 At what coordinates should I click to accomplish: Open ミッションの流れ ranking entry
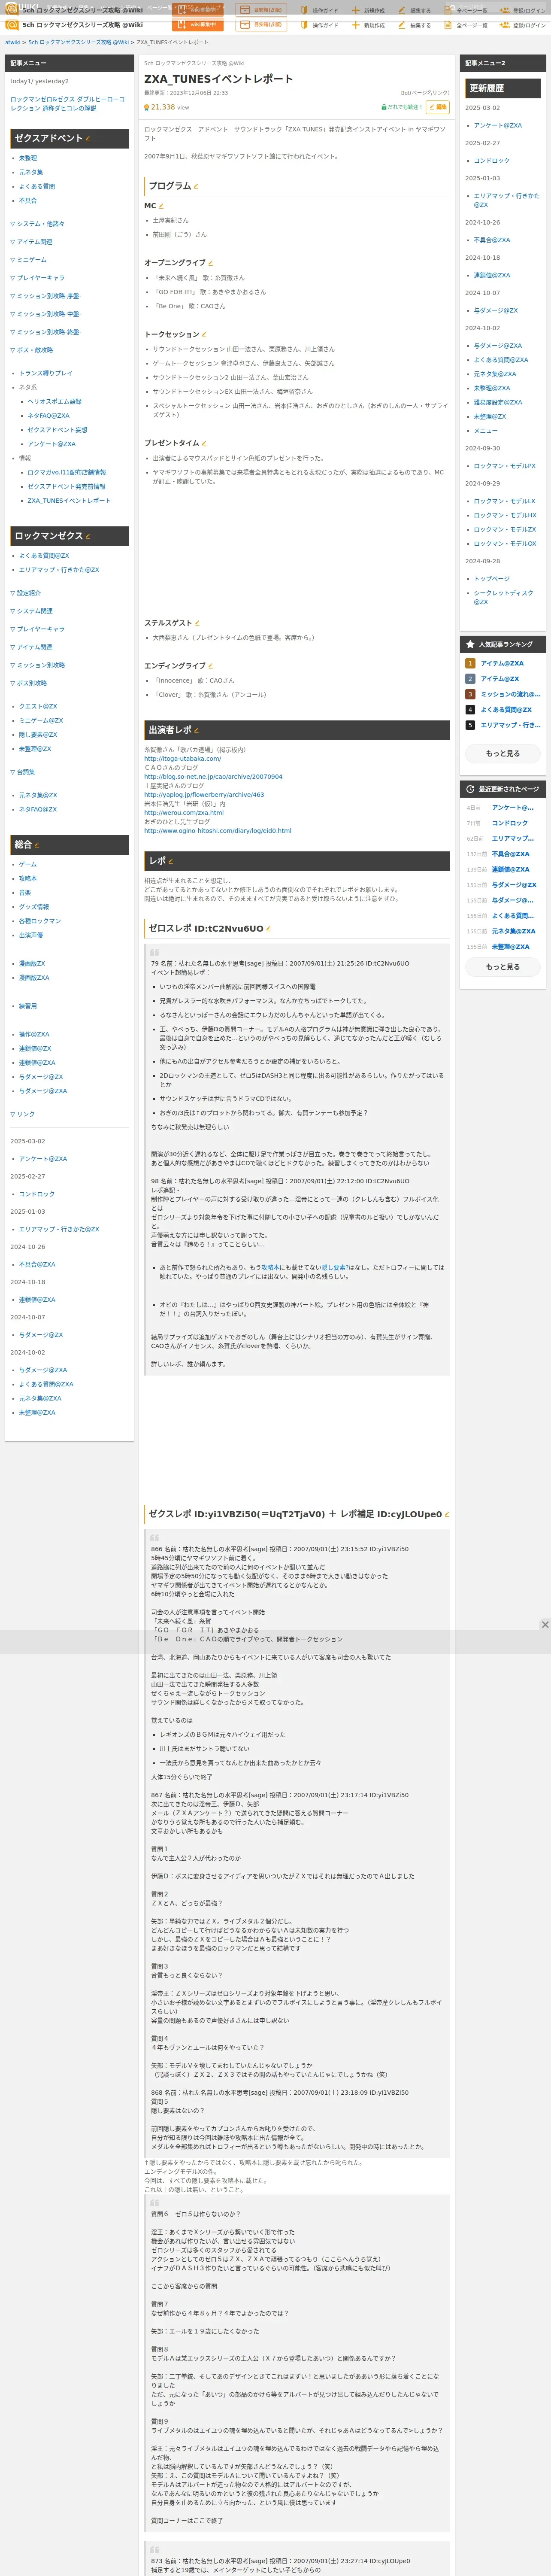tap(511, 694)
